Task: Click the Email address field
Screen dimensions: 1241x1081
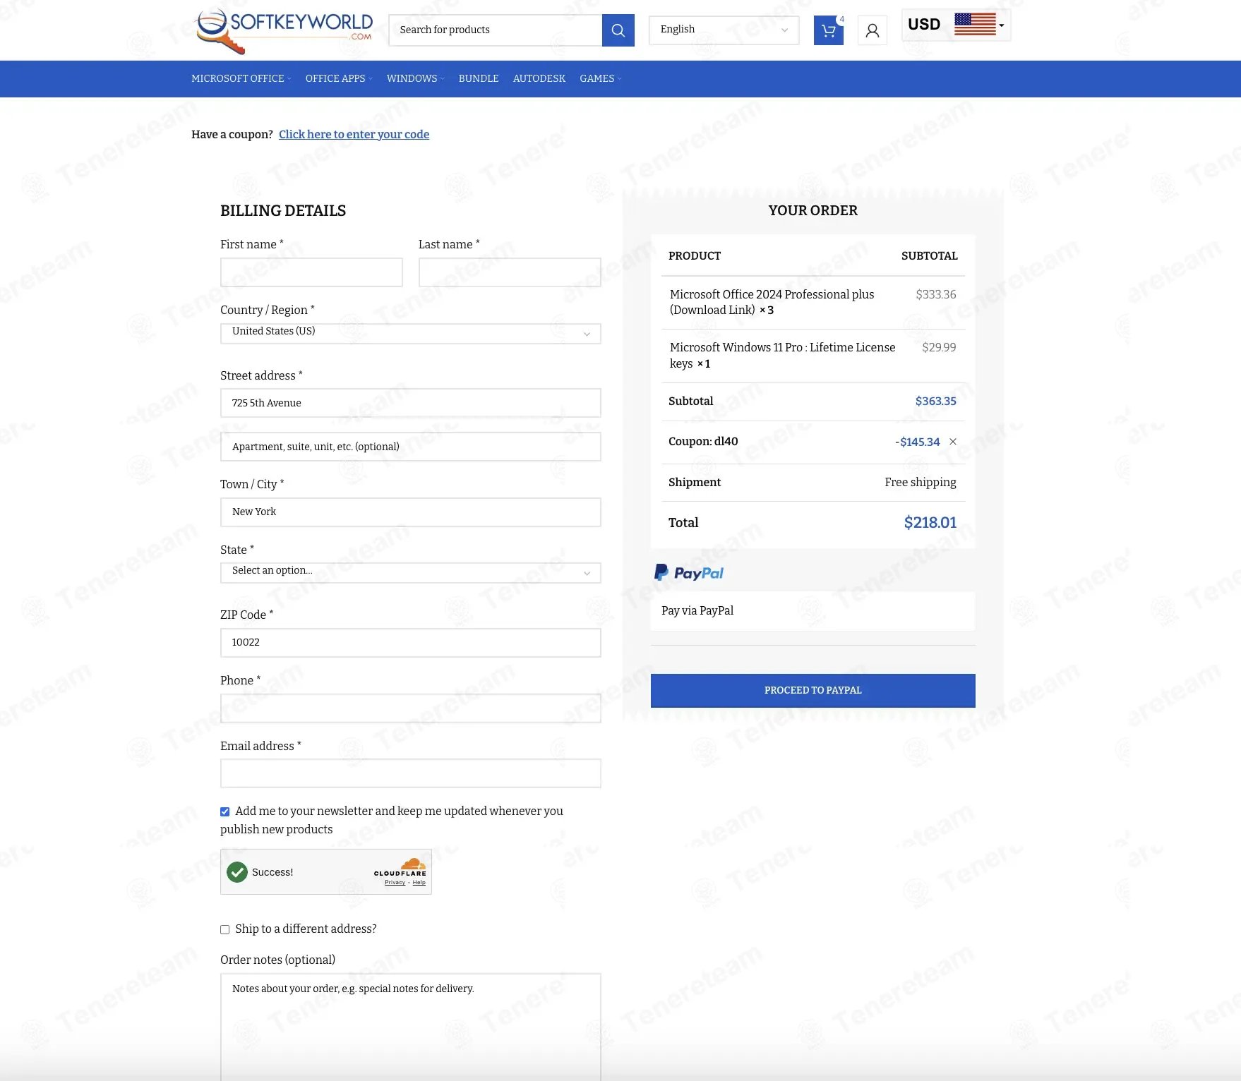Action: [x=411, y=773]
